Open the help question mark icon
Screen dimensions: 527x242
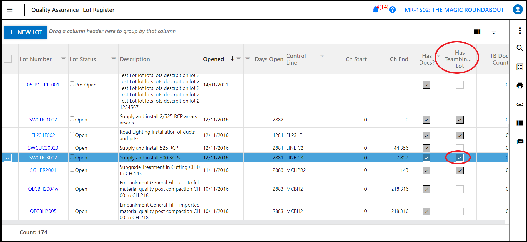click(x=392, y=10)
